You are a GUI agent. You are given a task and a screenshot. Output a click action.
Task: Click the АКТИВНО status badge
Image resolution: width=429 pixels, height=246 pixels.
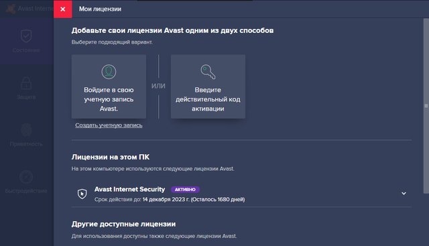pyautogui.click(x=185, y=189)
